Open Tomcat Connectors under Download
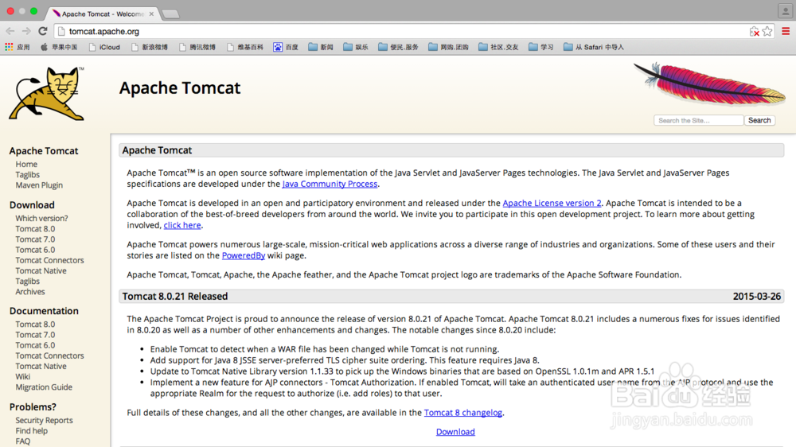Viewport: 796px width, 447px height. [x=49, y=260]
